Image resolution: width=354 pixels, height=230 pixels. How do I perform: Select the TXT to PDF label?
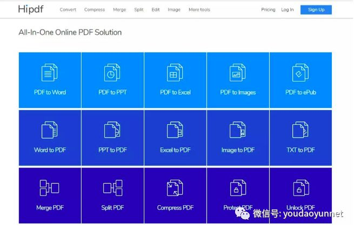click(x=300, y=150)
